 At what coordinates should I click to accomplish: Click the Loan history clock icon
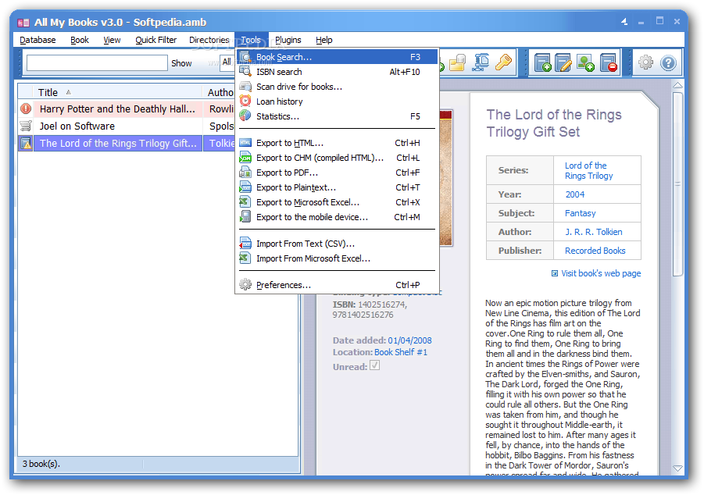point(245,101)
